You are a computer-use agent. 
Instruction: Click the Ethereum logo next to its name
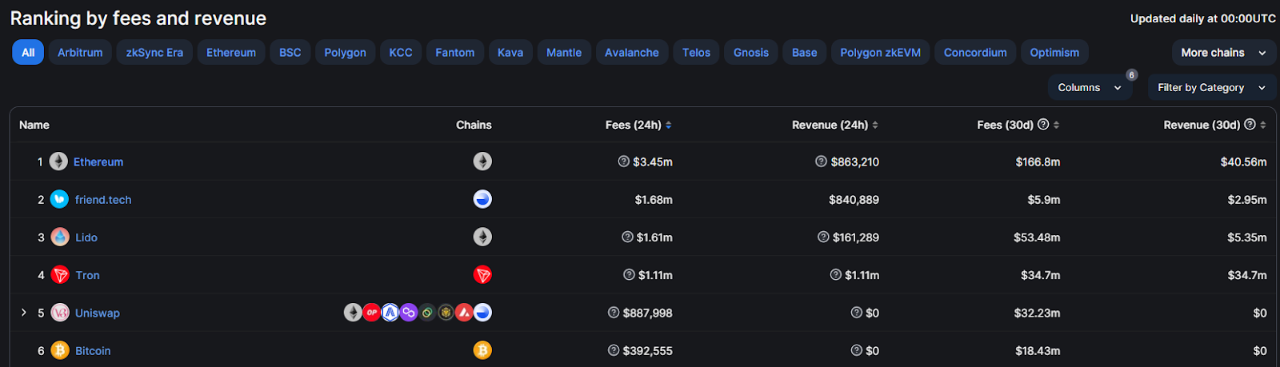58,162
